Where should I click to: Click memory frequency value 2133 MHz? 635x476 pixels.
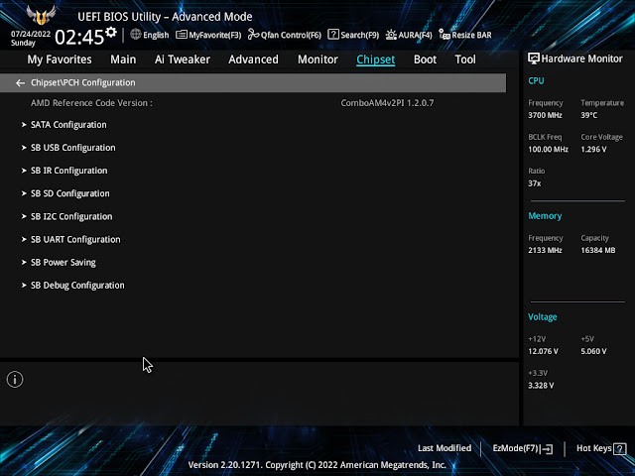tap(545, 250)
